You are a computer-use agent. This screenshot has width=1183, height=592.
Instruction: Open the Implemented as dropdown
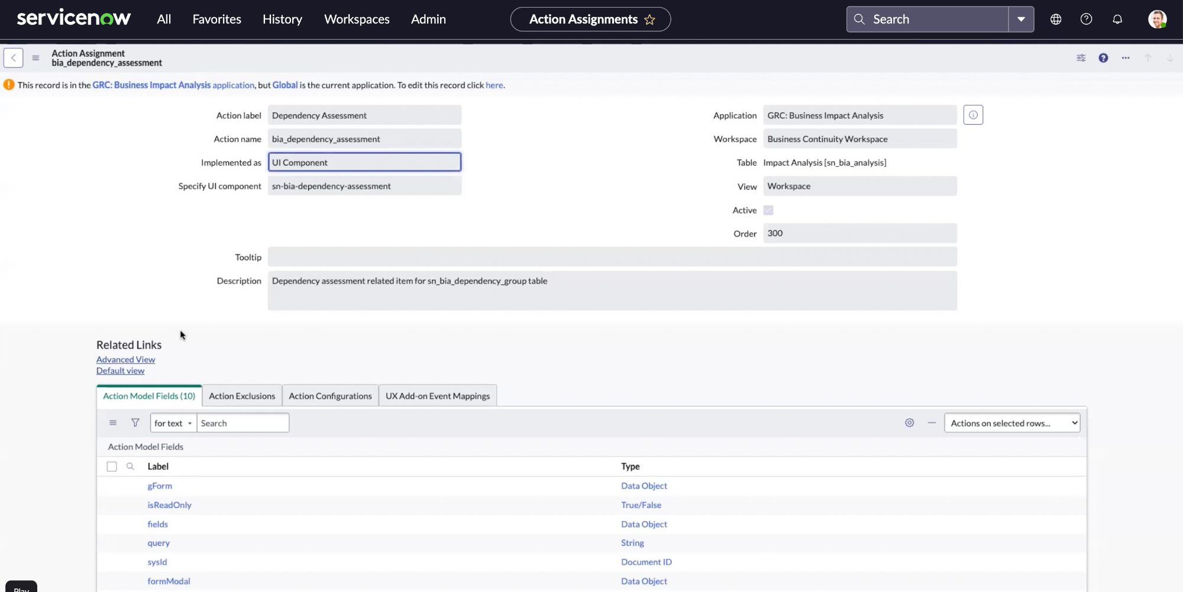364,162
